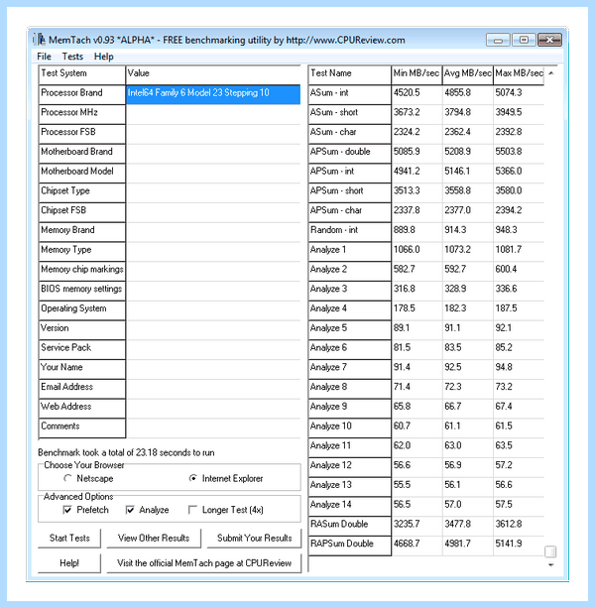Click the Max MB/sec column header
595x608 pixels.
[519, 74]
